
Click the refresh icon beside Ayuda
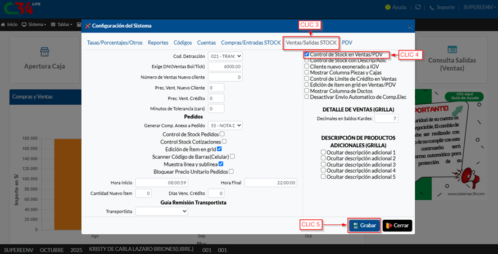417,7
